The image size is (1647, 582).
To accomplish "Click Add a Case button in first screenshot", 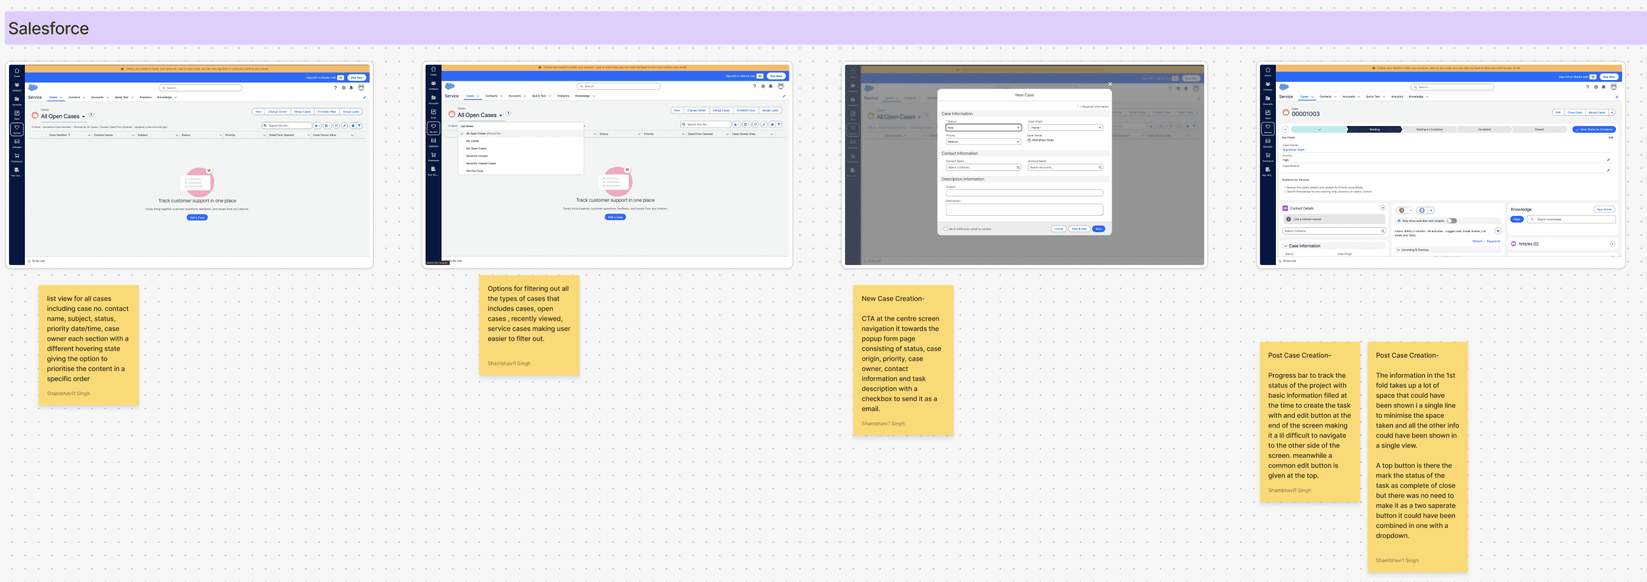I will 197,218.
